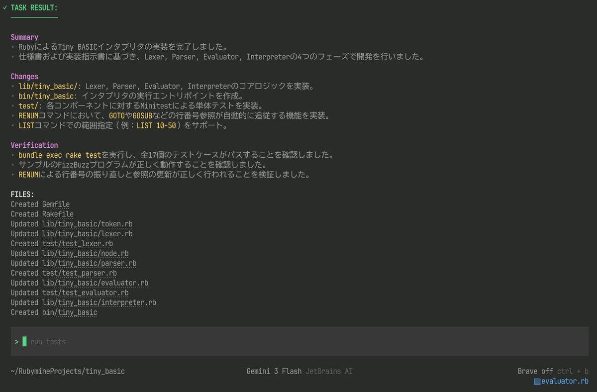The height and width of the screenshot is (392, 597).
Task: Open the test/test_parser.rb link
Action: pos(79,273)
